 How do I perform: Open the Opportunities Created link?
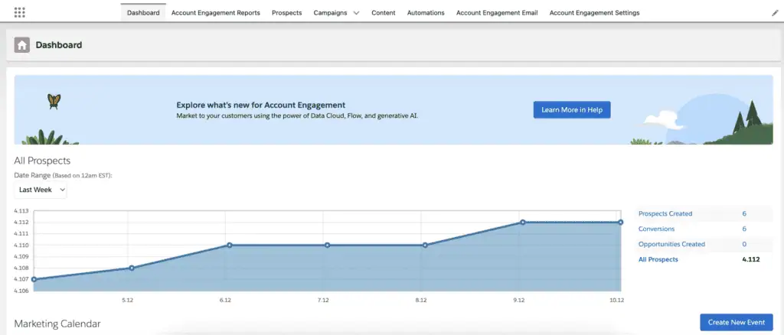pos(671,244)
